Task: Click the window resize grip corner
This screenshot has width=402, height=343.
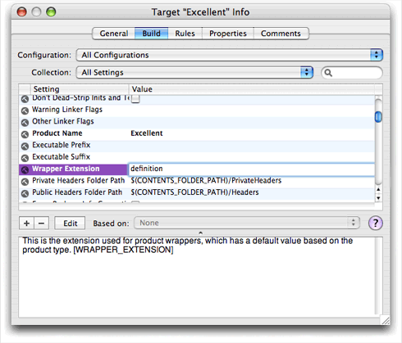Action: pyautogui.click(x=386, y=320)
